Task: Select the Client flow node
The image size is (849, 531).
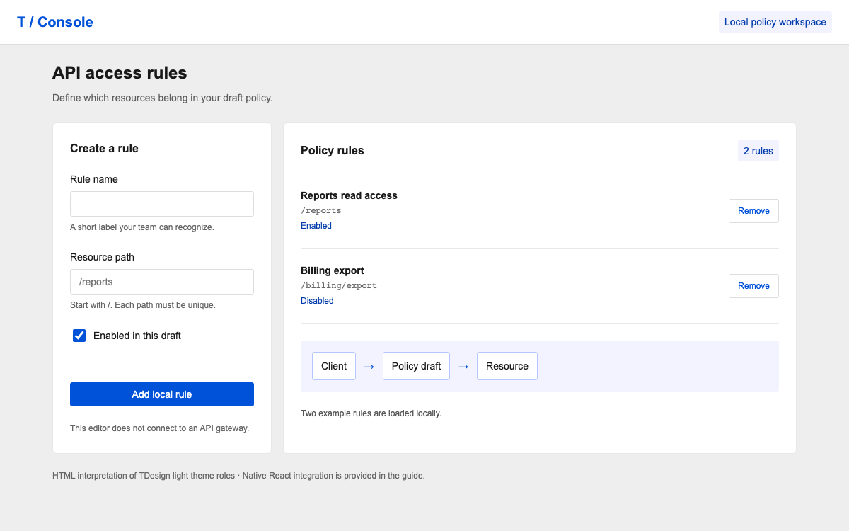Action: pyautogui.click(x=334, y=366)
